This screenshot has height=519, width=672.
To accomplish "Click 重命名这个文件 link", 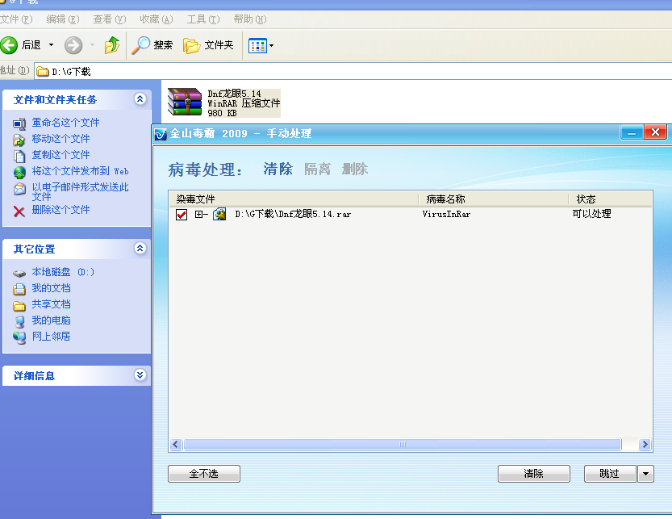I will pyautogui.click(x=65, y=123).
